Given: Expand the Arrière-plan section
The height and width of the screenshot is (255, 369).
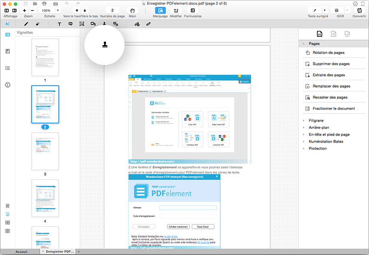Looking at the screenshot, I should [304, 127].
